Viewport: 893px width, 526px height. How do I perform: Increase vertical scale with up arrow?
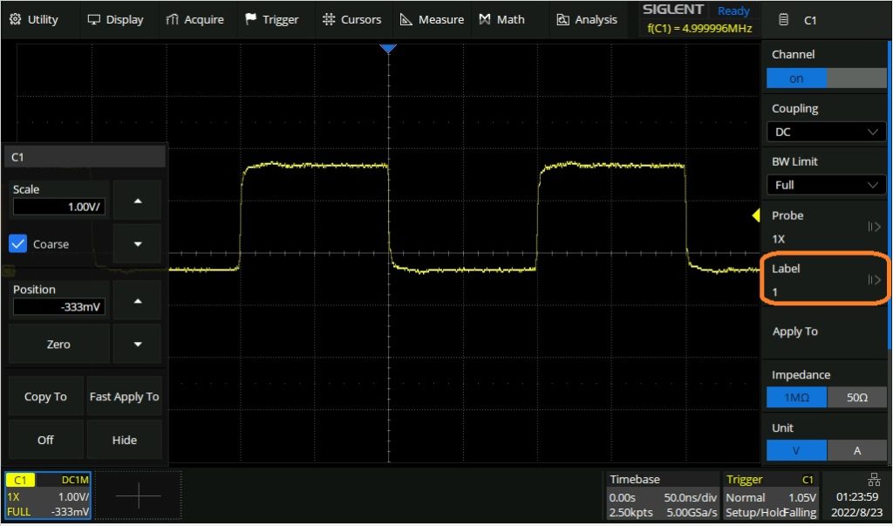(137, 202)
